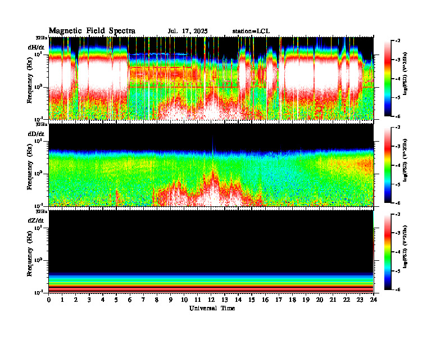Click the "4" hour tick label
This screenshot has height=344, width=445.
[103, 300]
